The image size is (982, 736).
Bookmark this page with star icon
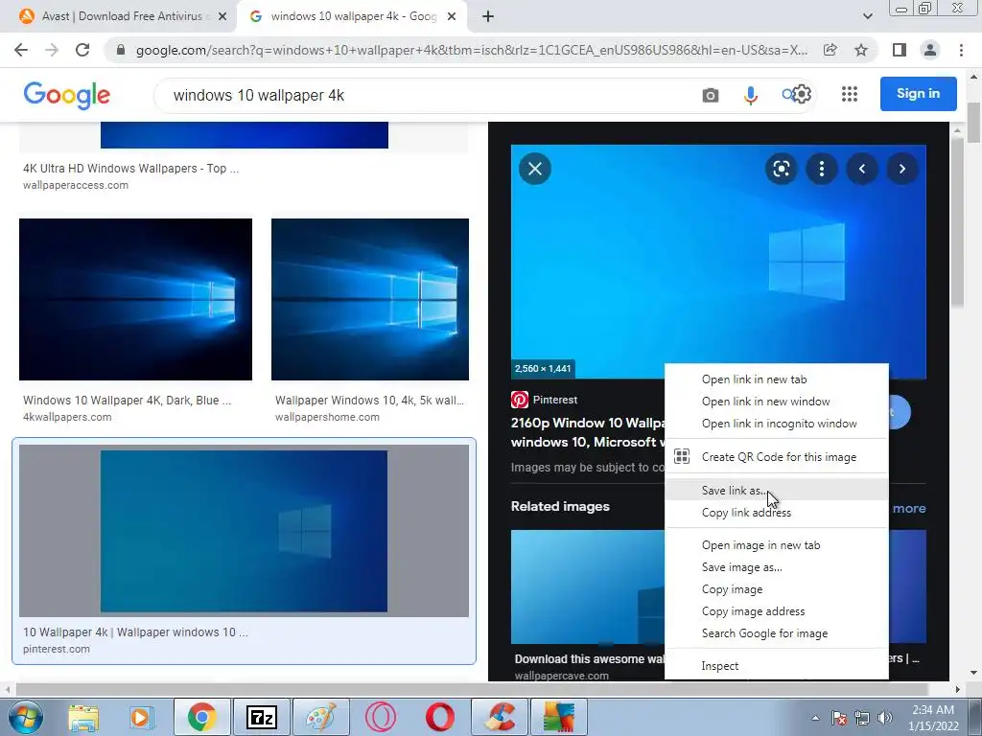coord(861,50)
